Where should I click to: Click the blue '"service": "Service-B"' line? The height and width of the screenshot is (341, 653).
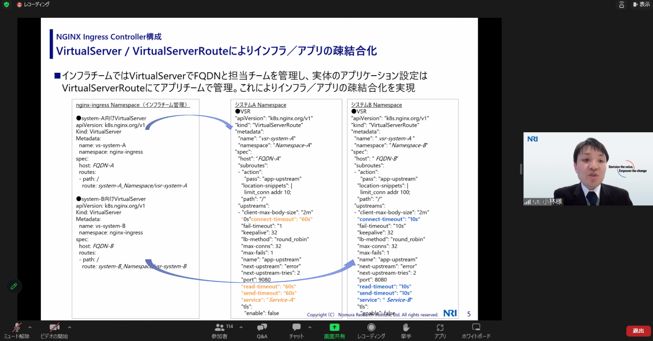click(x=385, y=300)
